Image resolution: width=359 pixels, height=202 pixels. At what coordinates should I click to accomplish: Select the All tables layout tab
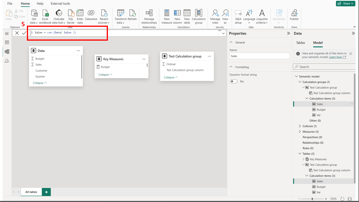coord(31,192)
